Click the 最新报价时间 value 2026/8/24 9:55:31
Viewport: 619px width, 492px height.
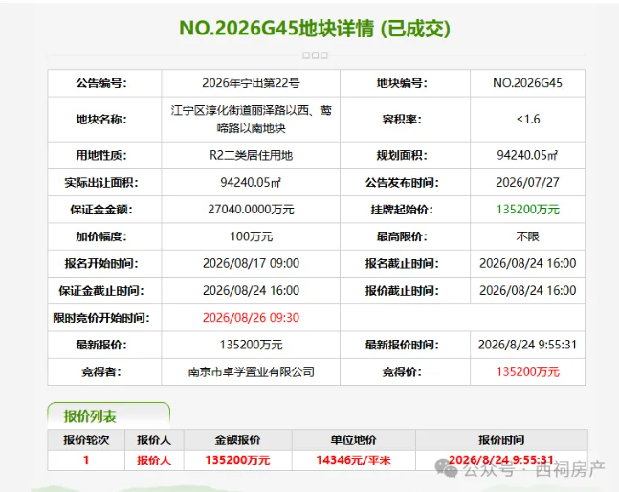point(527,345)
